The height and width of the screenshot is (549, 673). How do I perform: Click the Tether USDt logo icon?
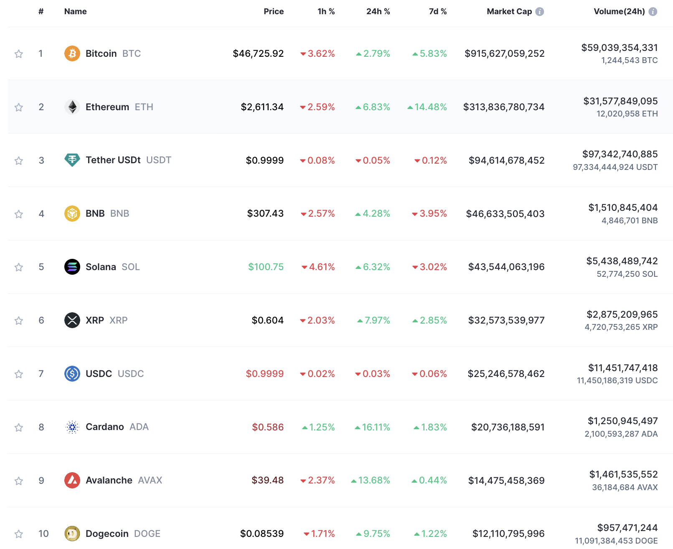tap(72, 160)
